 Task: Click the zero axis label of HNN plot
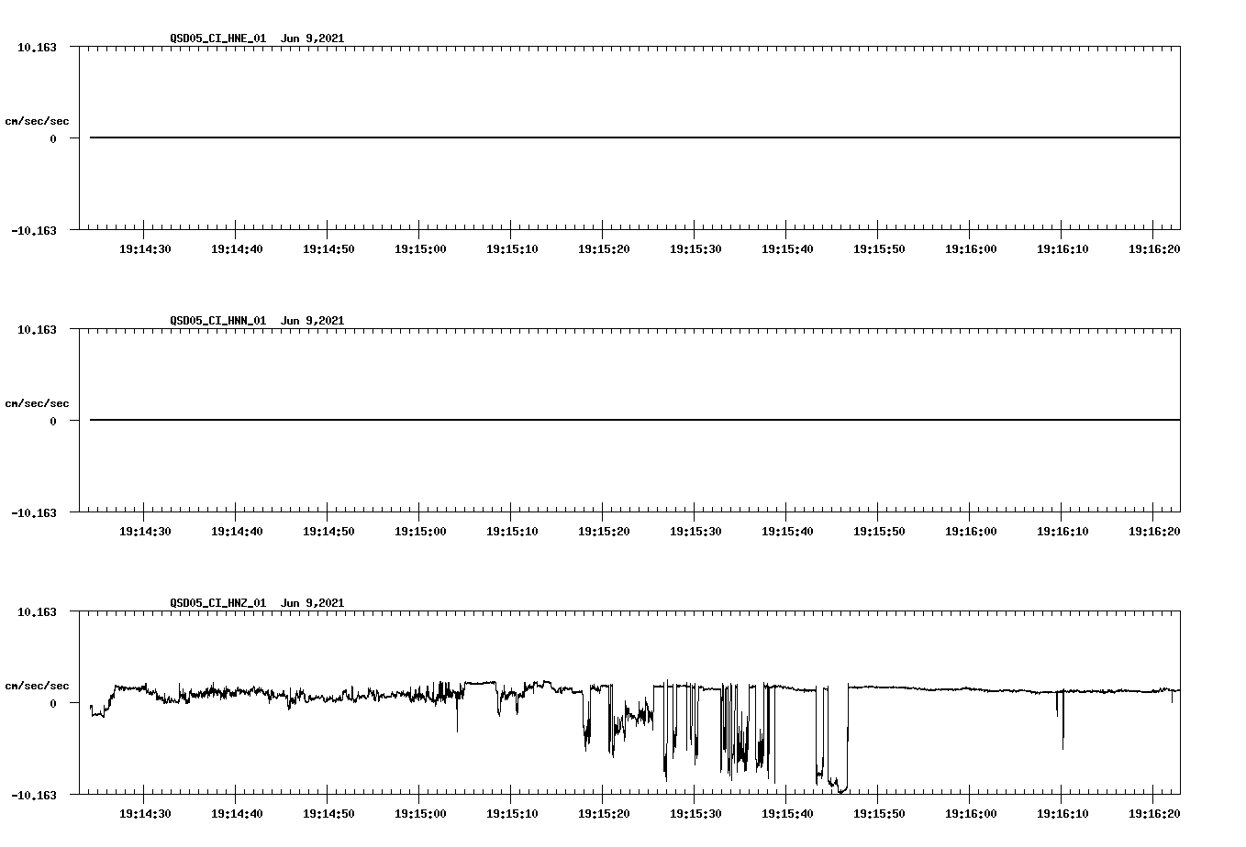[x=53, y=422]
